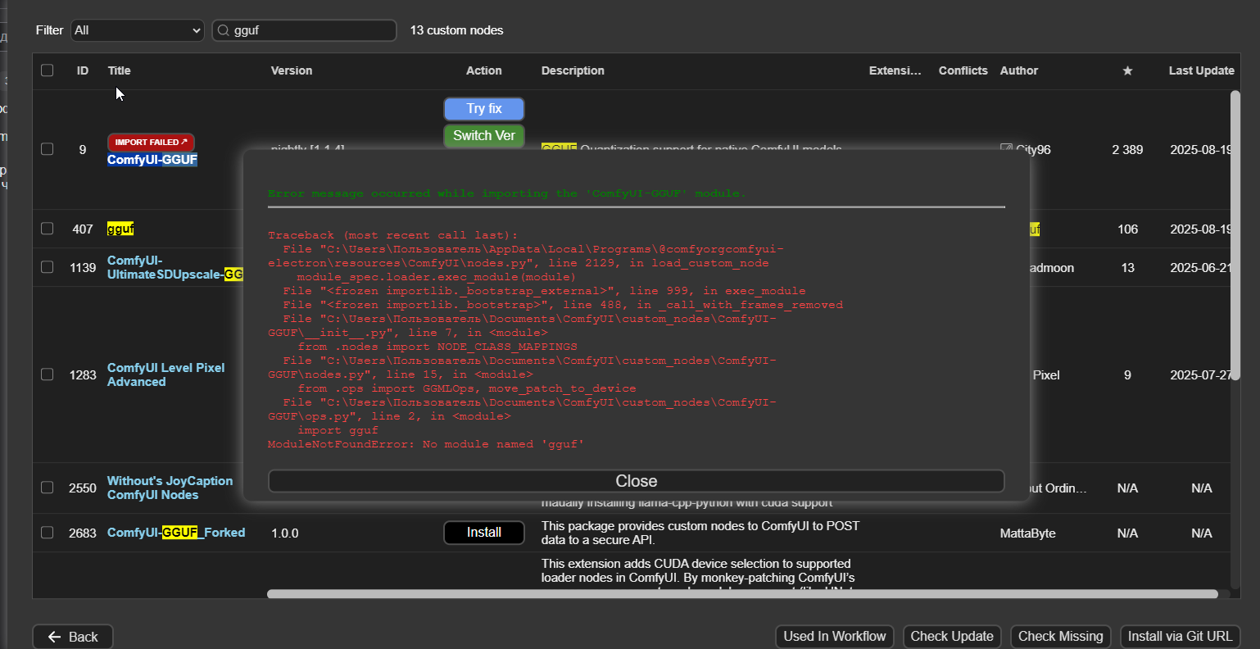Sort by the Version column header
This screenshot has height=649, width=1260.
coord(292,70)
